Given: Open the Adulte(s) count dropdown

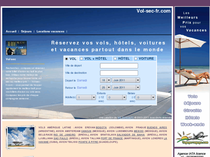Looking at the screenshot, I should 86,97.
